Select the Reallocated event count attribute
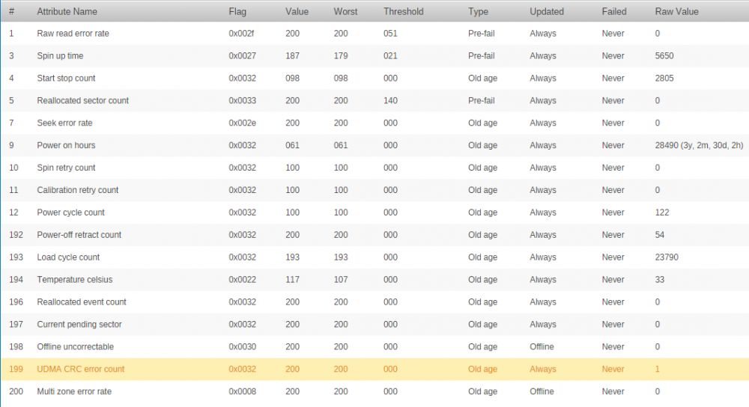Image resolution: width=749 pixels, height=407 pixels. (82, 302)
